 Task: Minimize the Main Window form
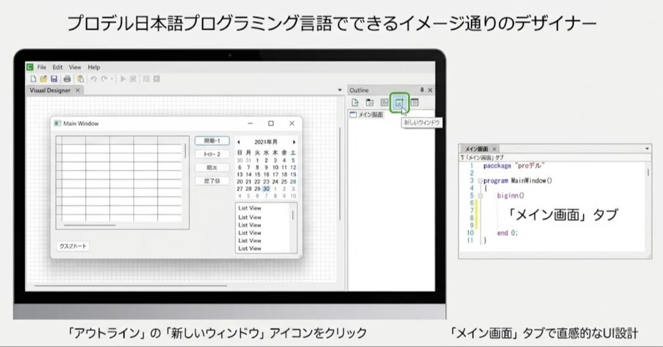pos(250,123)
